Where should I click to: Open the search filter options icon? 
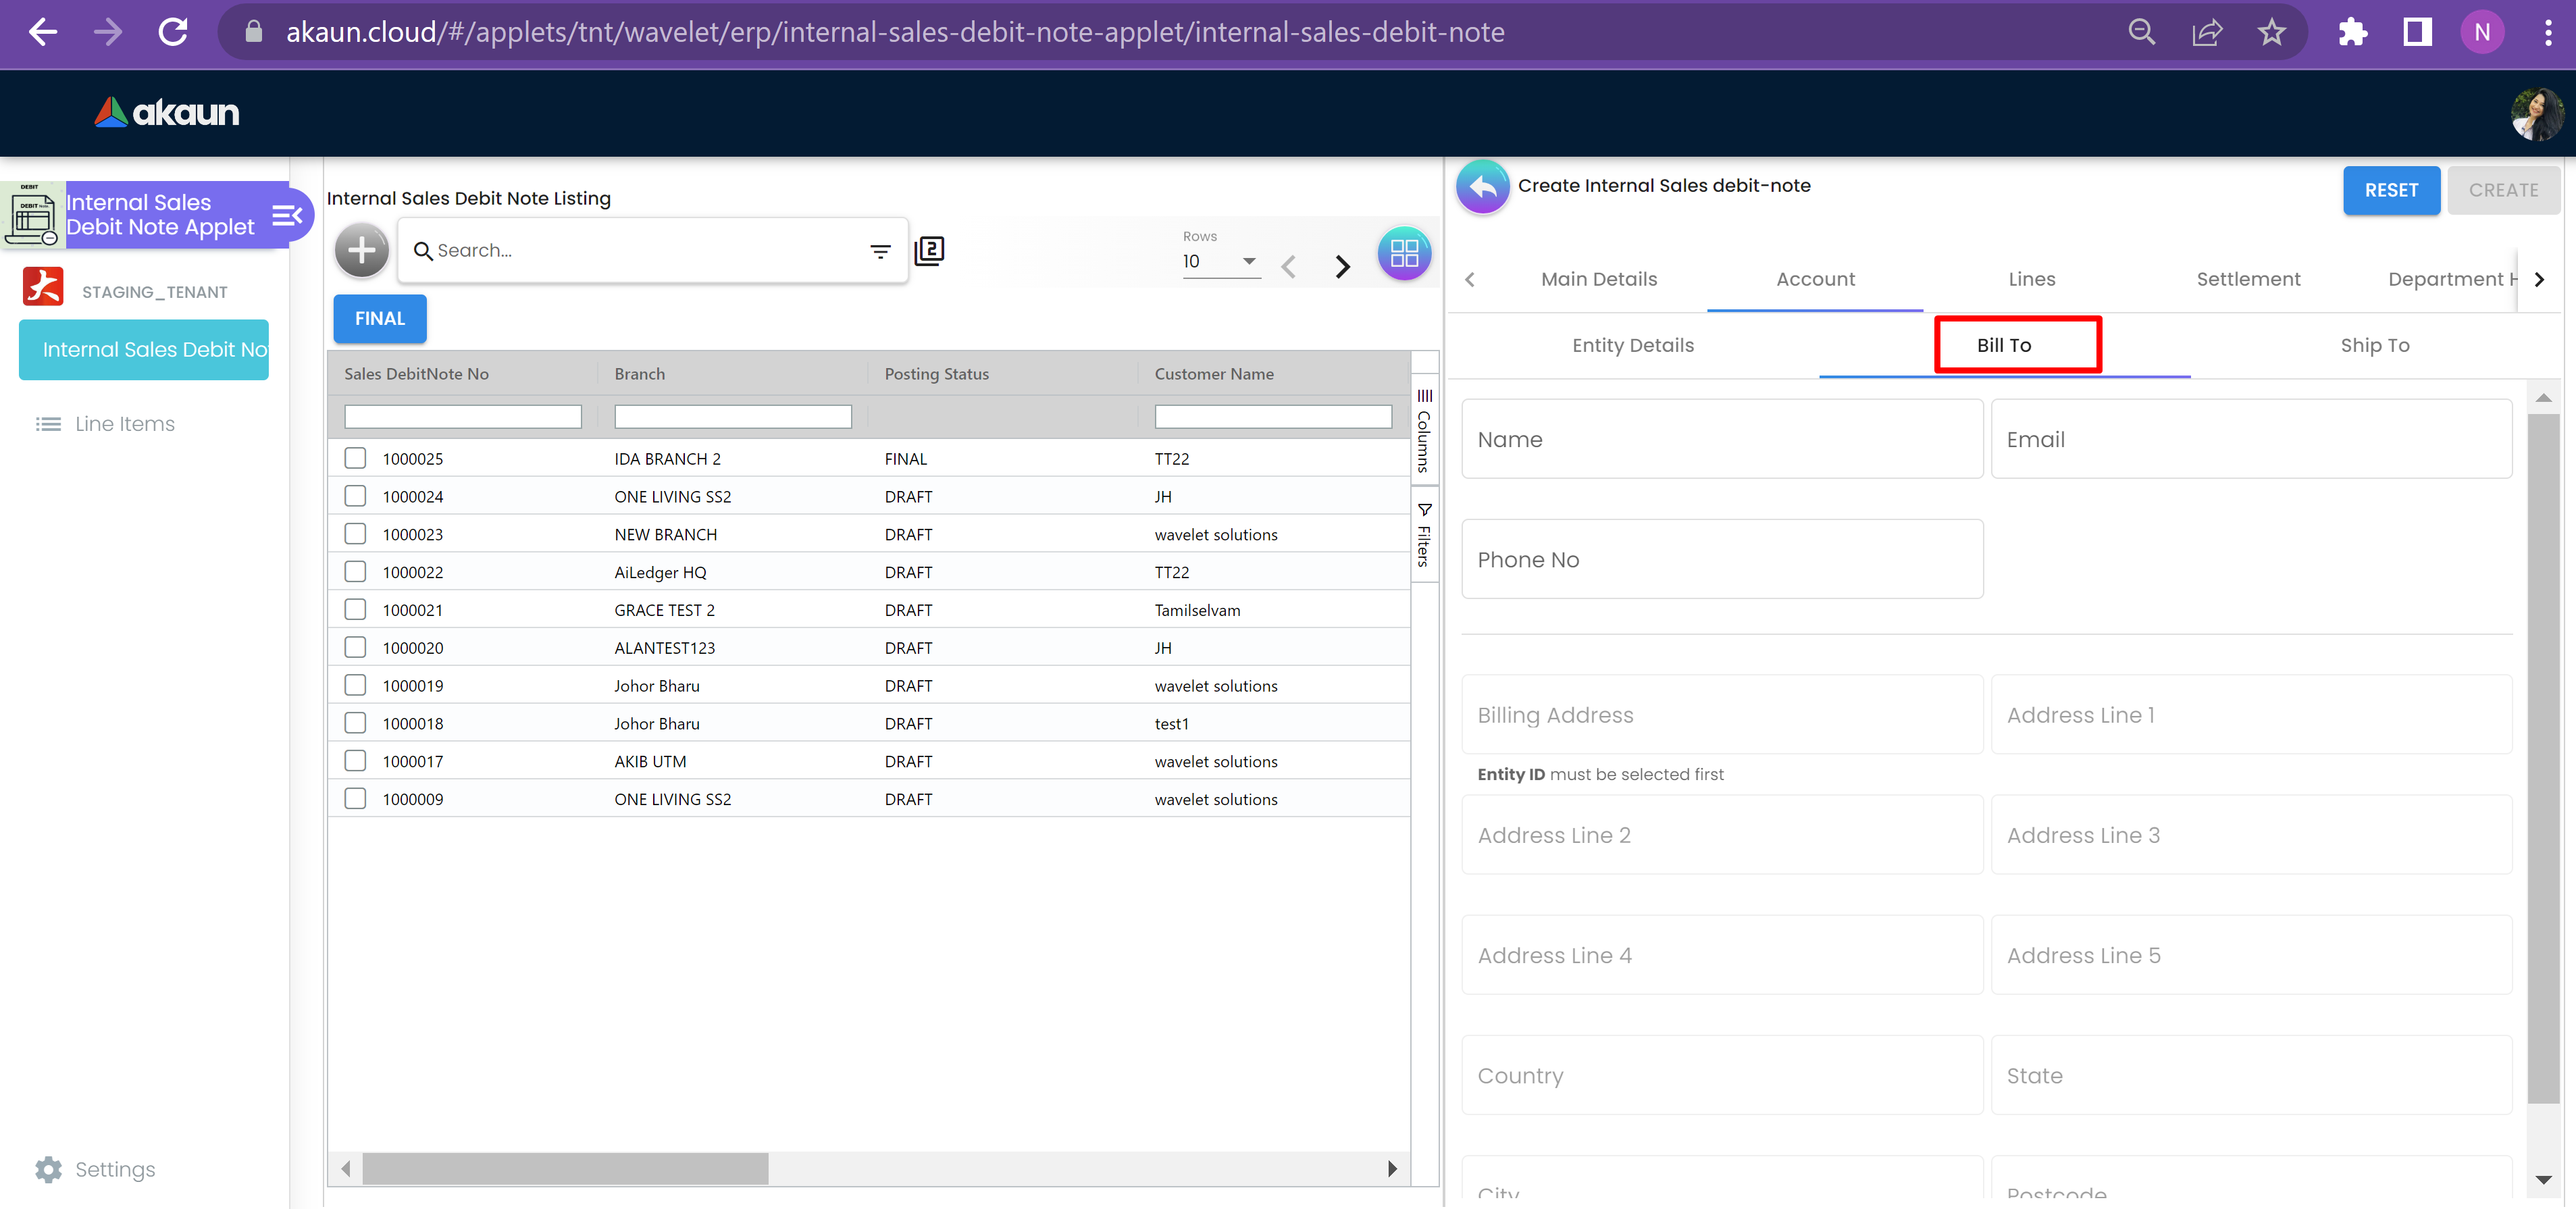tap(879, 251)
